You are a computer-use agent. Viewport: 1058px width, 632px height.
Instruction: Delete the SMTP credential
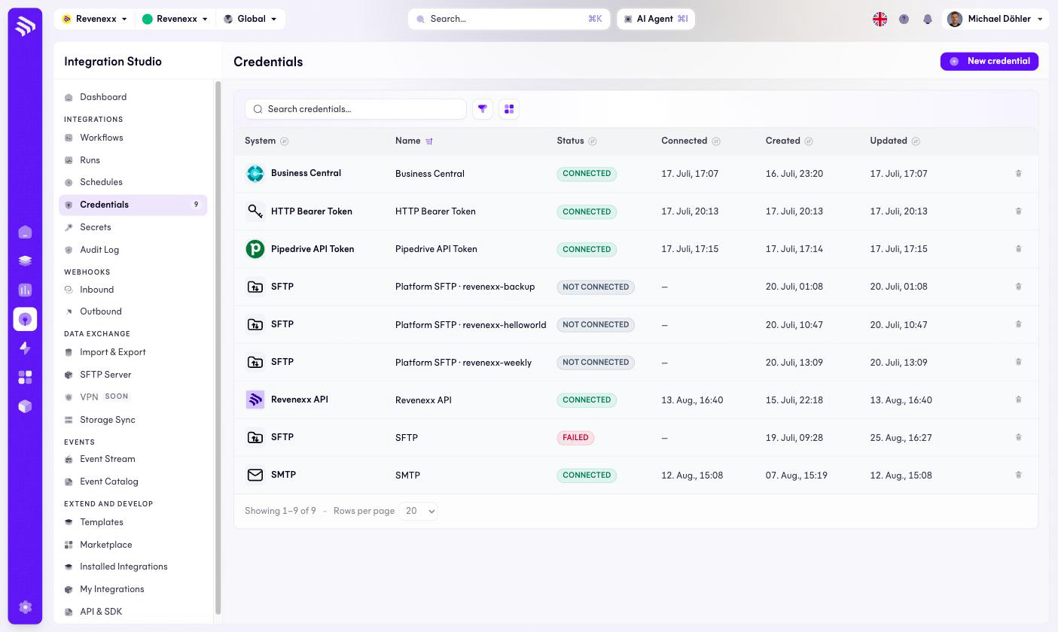point(1018,475)
